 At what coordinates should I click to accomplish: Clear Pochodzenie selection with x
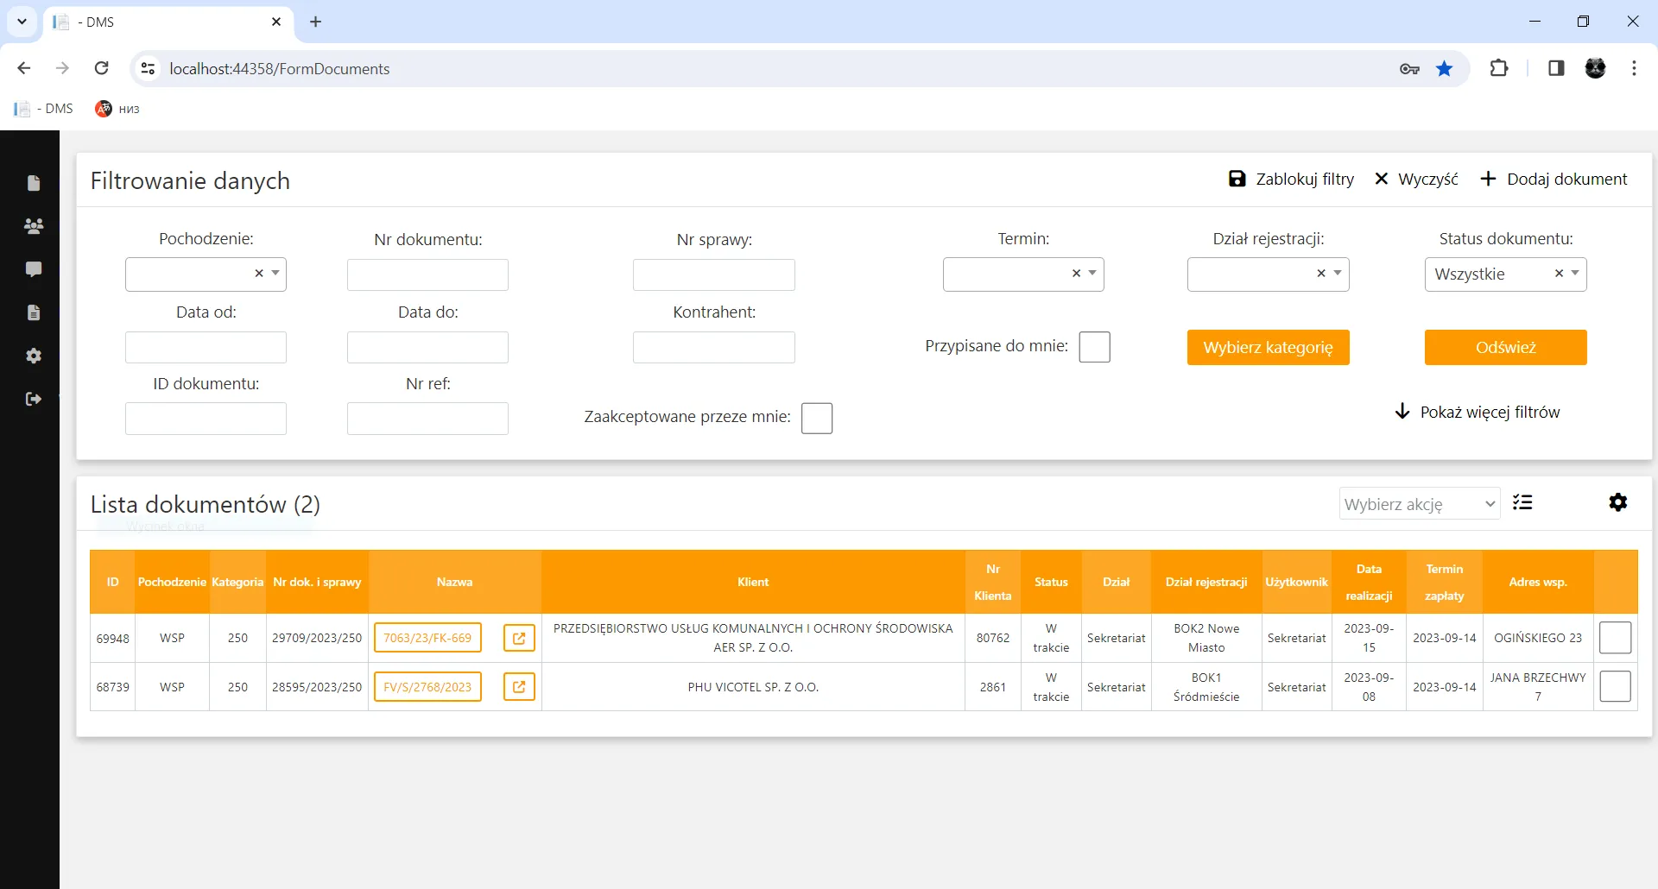[x=258, y=273]
